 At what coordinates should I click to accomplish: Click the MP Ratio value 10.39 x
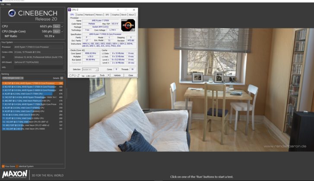point(49,36)
